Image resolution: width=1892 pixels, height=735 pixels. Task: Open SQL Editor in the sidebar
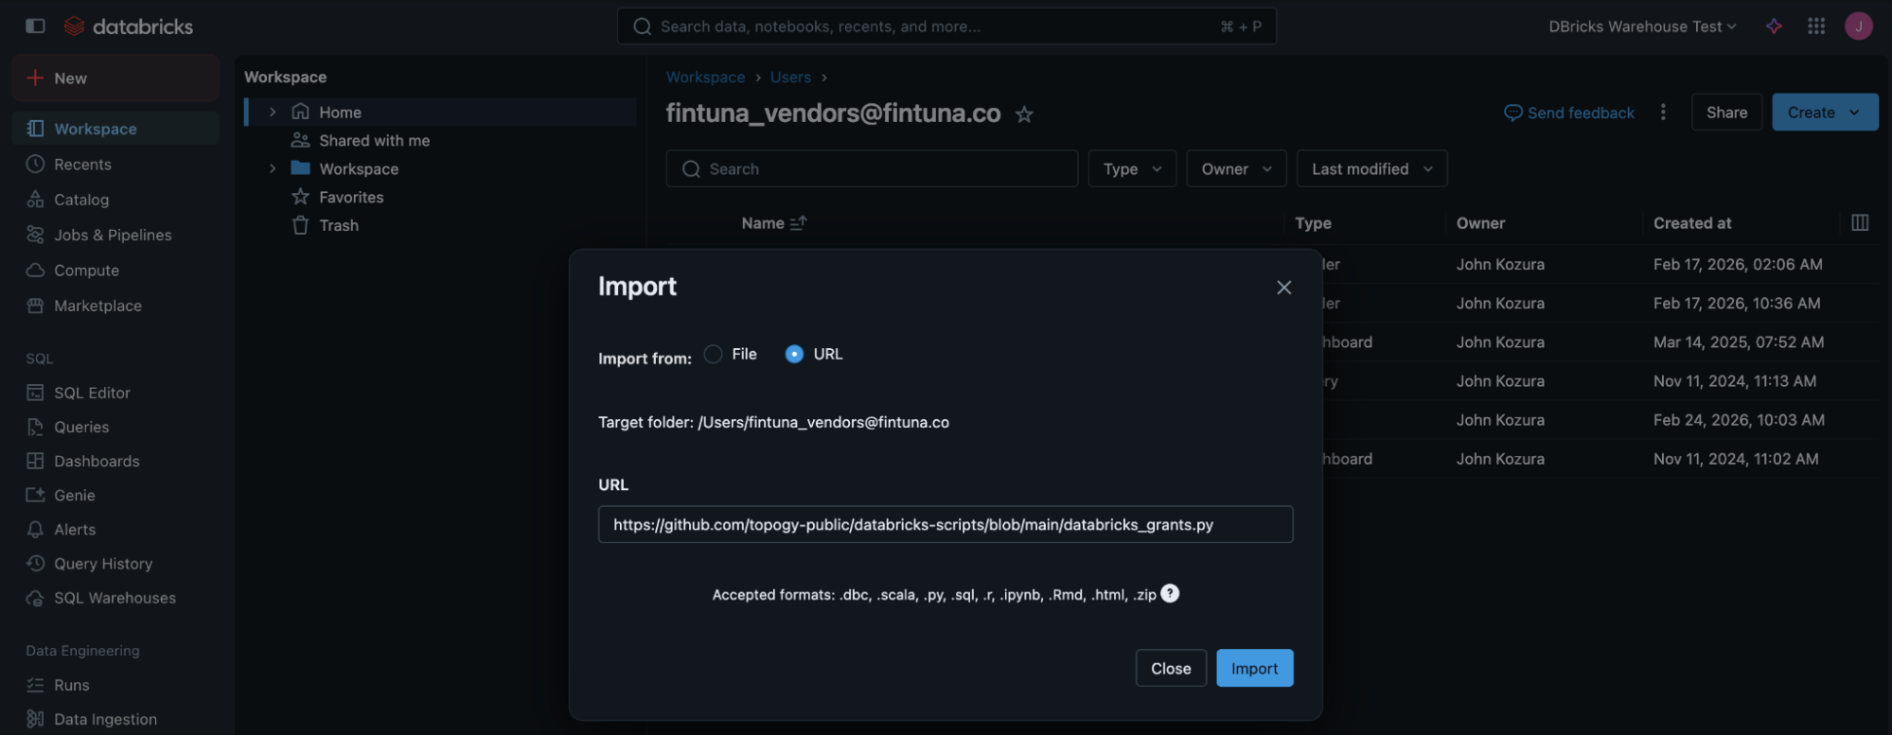click(115, 393)
